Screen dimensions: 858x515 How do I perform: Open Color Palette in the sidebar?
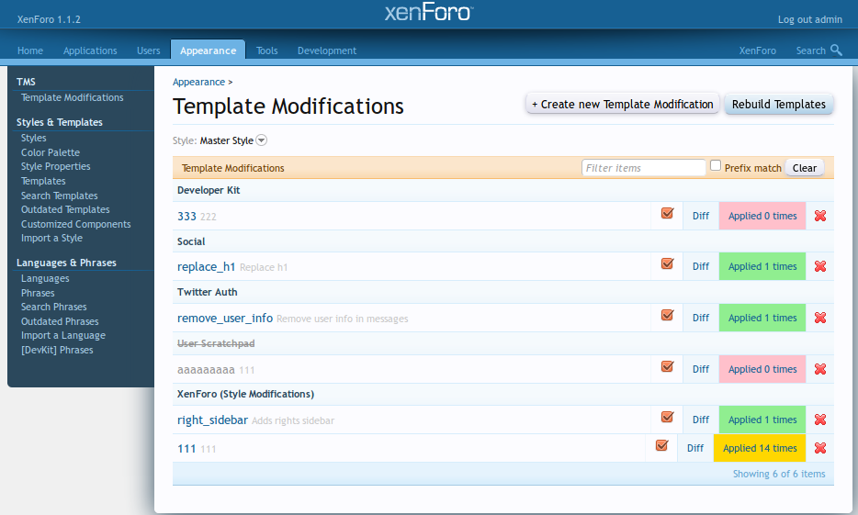pyautogui.click(x=51, y=152)
